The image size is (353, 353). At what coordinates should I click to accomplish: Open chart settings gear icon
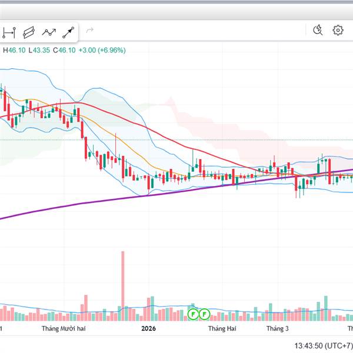[x=338, y=30]
